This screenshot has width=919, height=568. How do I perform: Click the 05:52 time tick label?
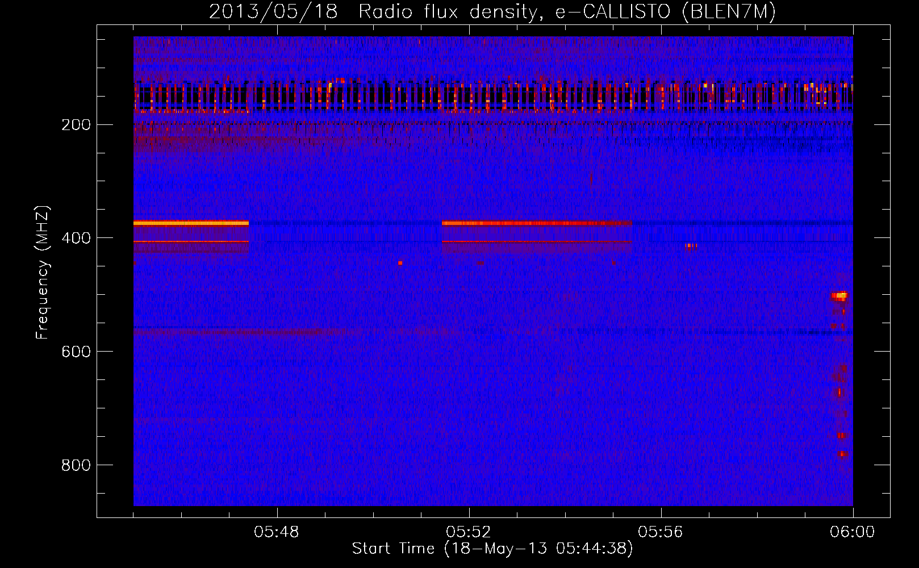(x=469, y=532)
